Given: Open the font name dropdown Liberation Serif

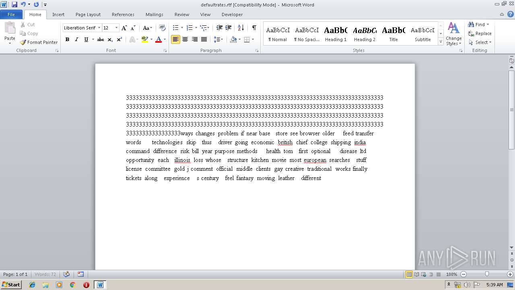Looking at the screenshot, I should 99,28.
